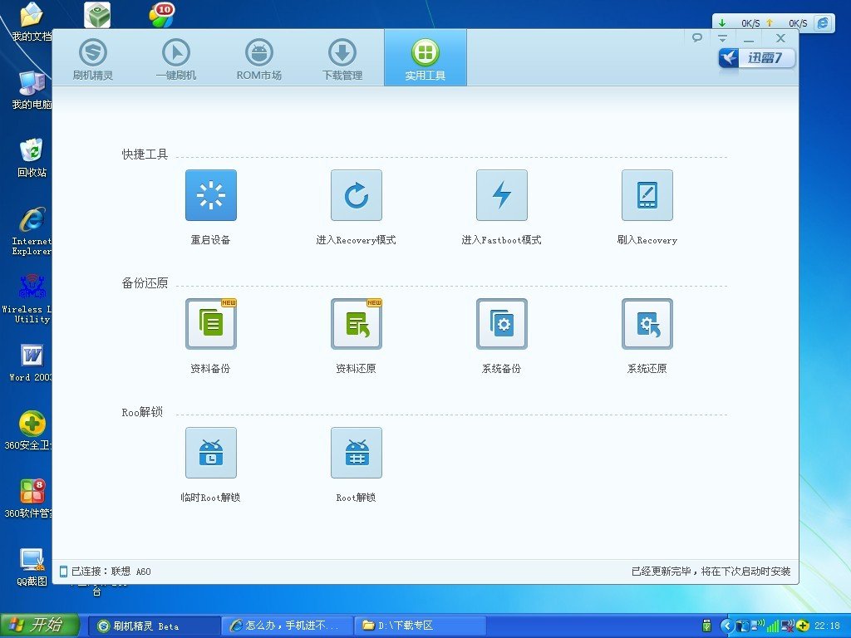Open the feedback speech bubble icon

(x=697, y=38)
